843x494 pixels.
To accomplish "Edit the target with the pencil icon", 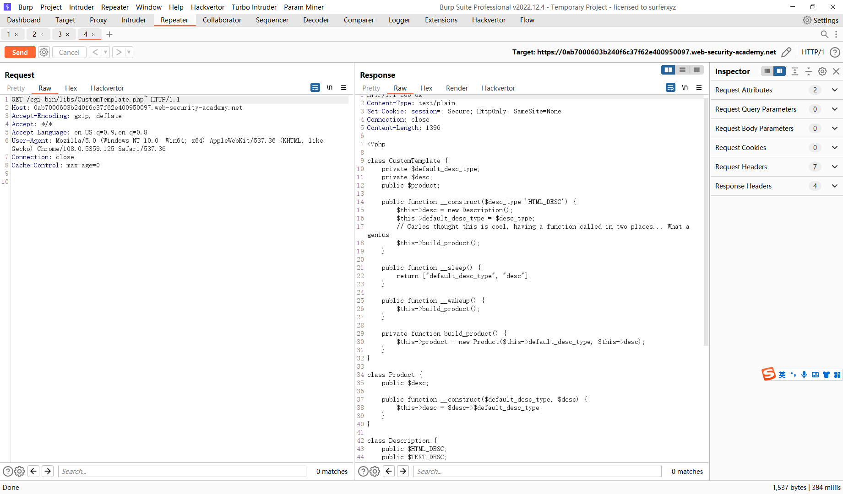I will [786, 52].
